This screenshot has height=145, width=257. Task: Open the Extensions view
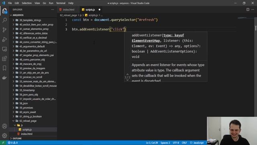pos(4,58)
